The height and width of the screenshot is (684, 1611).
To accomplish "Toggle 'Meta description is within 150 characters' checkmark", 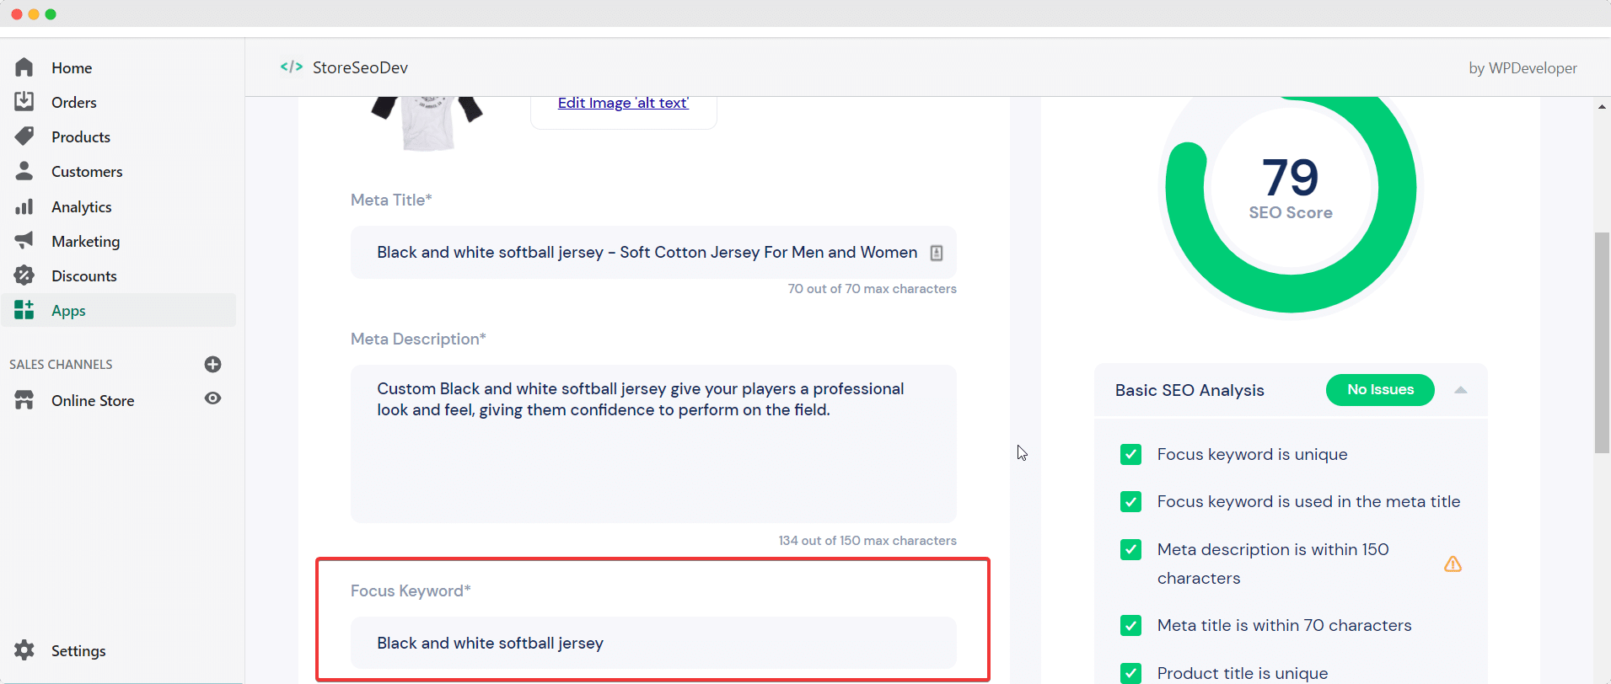I will (1130, 549).
